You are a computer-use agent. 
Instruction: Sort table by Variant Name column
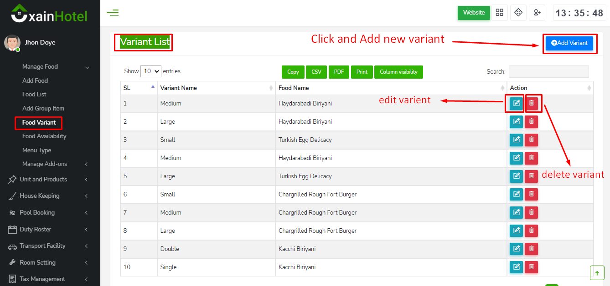pos(214,88)
